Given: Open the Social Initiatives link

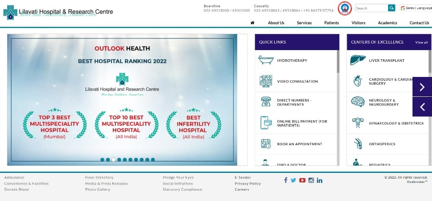Looking at the screenshot, I should [178, 183].
